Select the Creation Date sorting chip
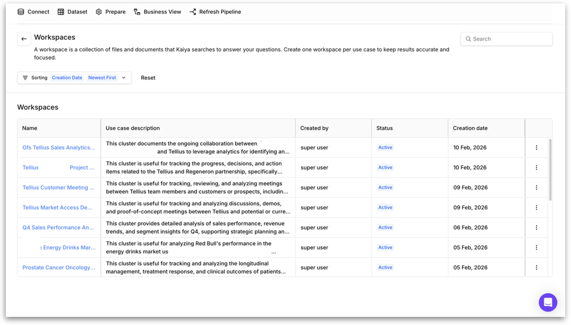The height and width of the screenshot is (325, 571). 67,78
